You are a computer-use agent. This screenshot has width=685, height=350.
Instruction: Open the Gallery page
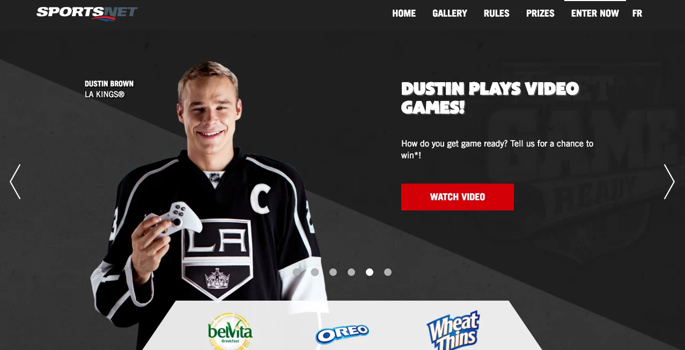[450, 13]
